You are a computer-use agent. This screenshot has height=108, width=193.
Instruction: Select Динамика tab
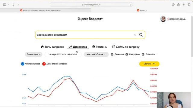tap(78, 47)
